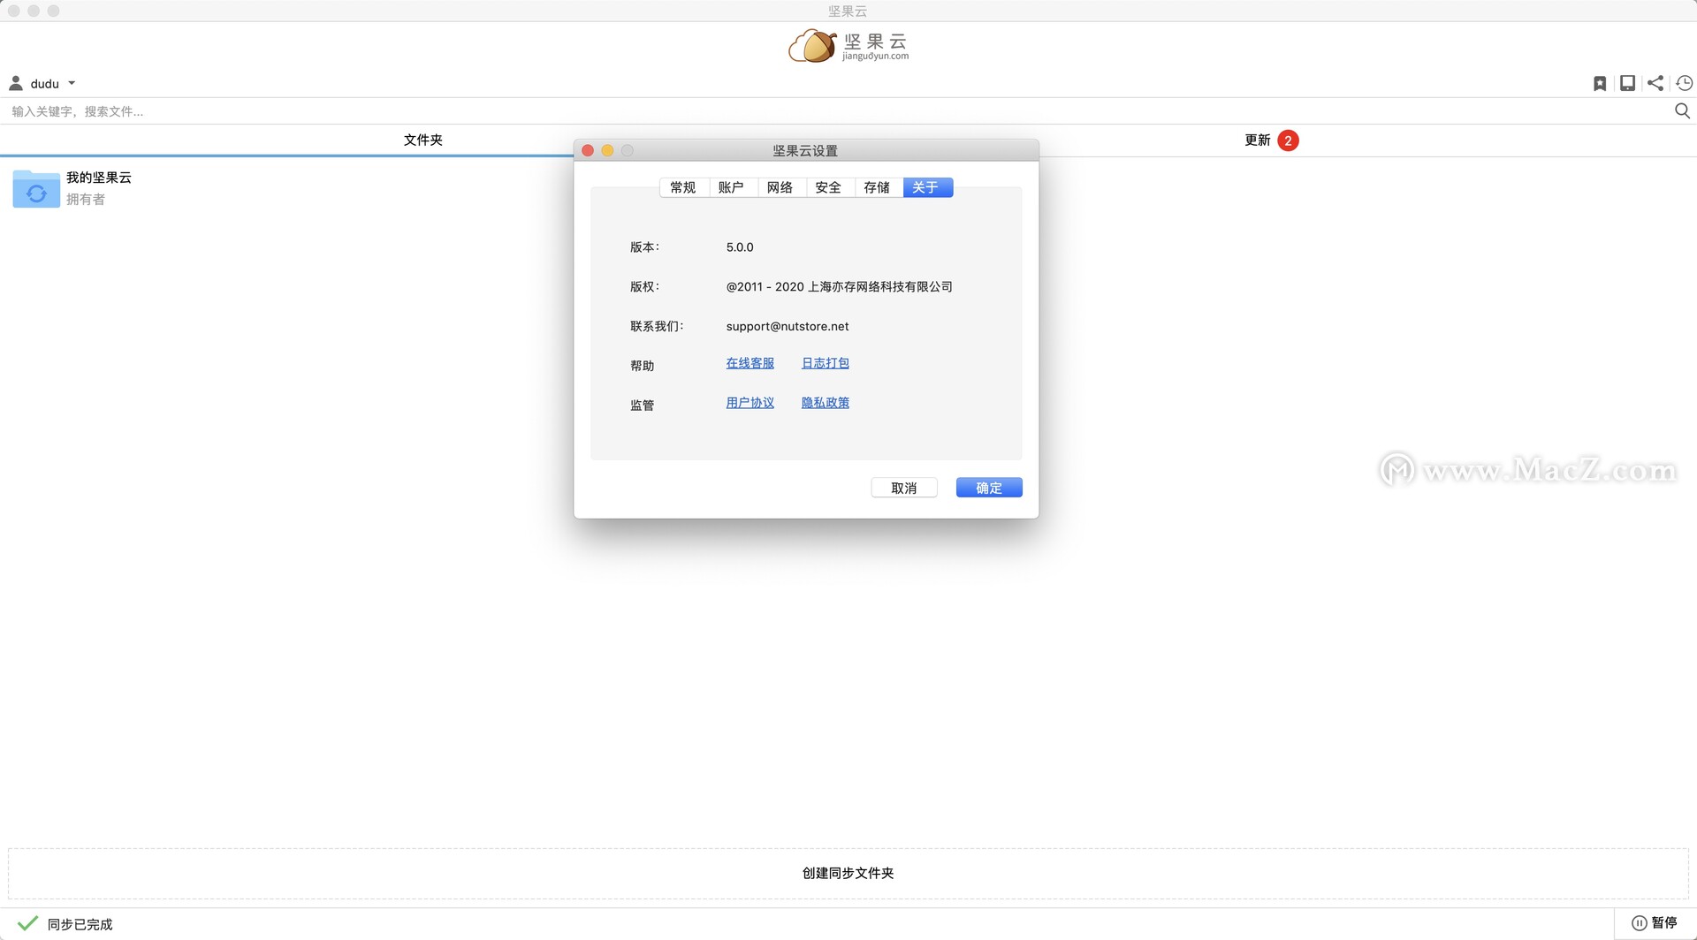1697x940 pixels.
Task: Click the user avatar icon next to dudu
Action: (x=16, y=83)
